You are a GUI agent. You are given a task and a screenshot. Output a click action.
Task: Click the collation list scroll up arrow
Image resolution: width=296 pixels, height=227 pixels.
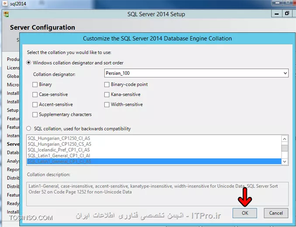pyautogui.click(x=285, y=139)
